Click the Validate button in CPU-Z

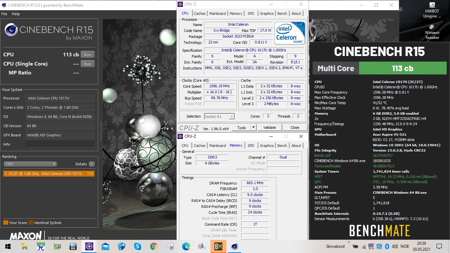click(269, 127)
